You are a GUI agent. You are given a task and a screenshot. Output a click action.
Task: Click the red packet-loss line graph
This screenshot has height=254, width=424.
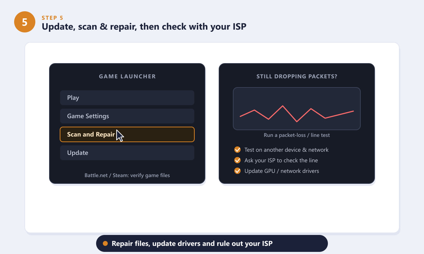pyautogui.click(x=297, y=114)
